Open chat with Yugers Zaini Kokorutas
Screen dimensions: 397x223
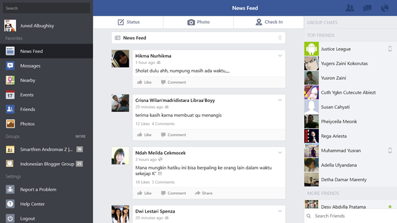[350, 63]
